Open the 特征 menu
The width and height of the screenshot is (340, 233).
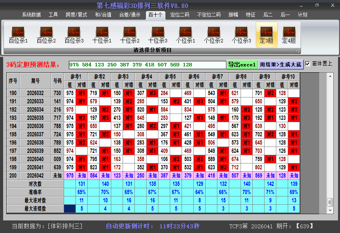point(251,15)
